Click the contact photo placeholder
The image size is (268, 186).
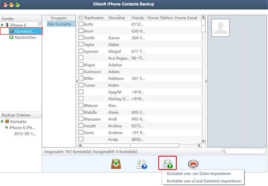point(220,28)
